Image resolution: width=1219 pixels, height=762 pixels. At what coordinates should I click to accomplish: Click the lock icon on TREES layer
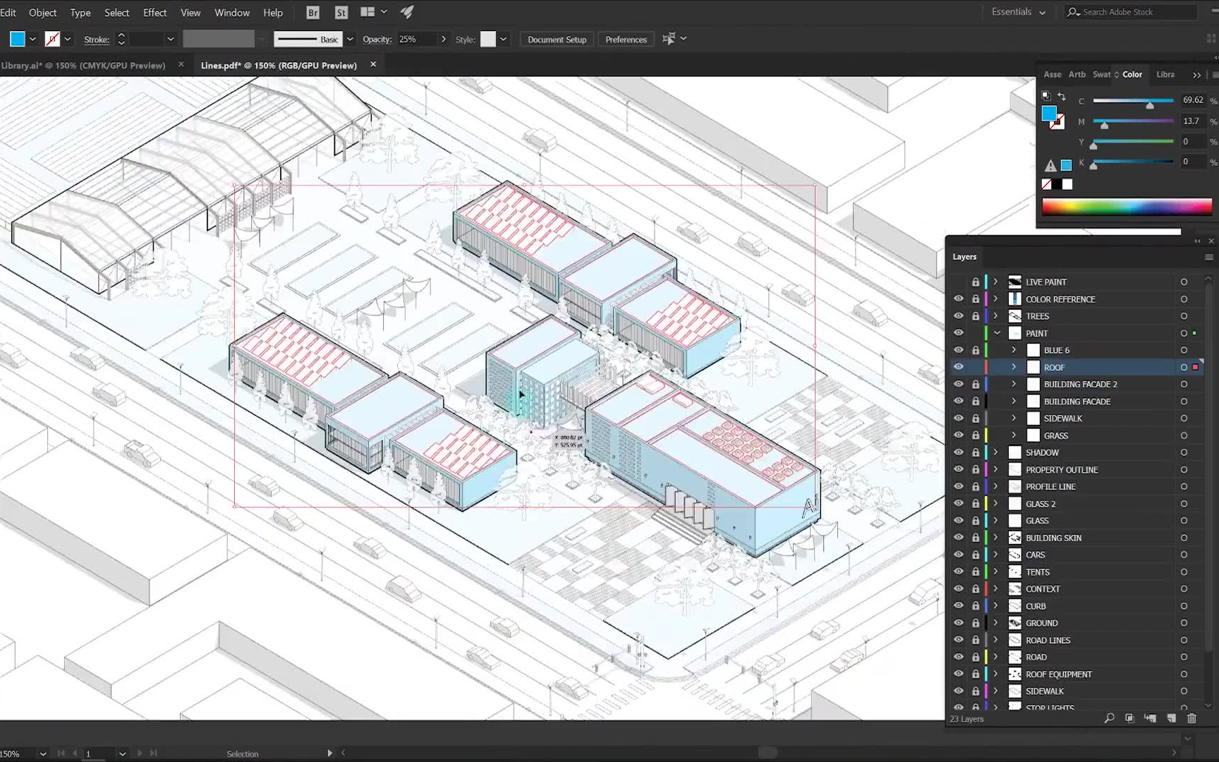(x=976, y=316)
